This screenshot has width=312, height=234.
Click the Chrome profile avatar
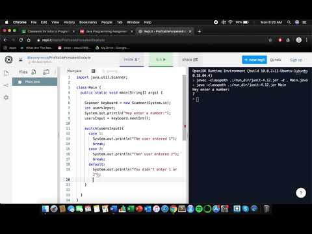[299, 40]
